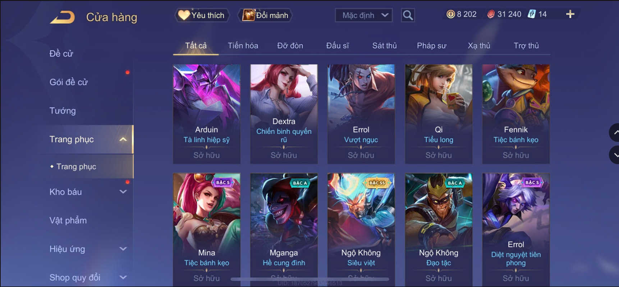
Task: Click the gold coin currency icon
Action: (450, 14)
